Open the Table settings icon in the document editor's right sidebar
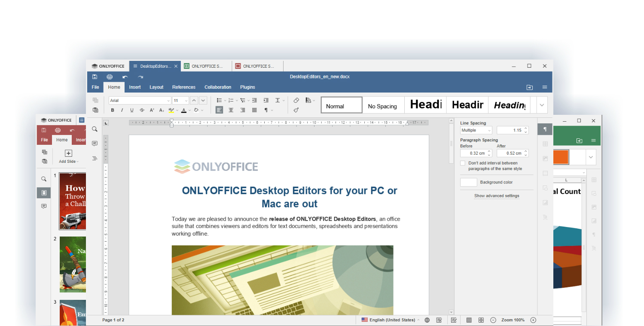This screenshot has width=644, height=326. pos(545,144)
